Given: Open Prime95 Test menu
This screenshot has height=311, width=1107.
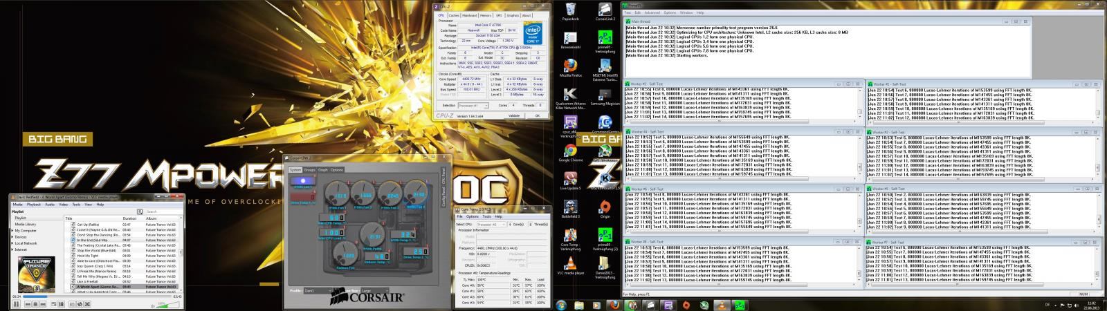Looking at the screenshot, I should 628,12.
